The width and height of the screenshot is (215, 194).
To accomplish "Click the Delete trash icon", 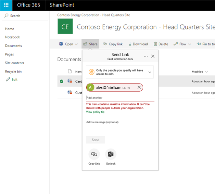I will [155, 44].
